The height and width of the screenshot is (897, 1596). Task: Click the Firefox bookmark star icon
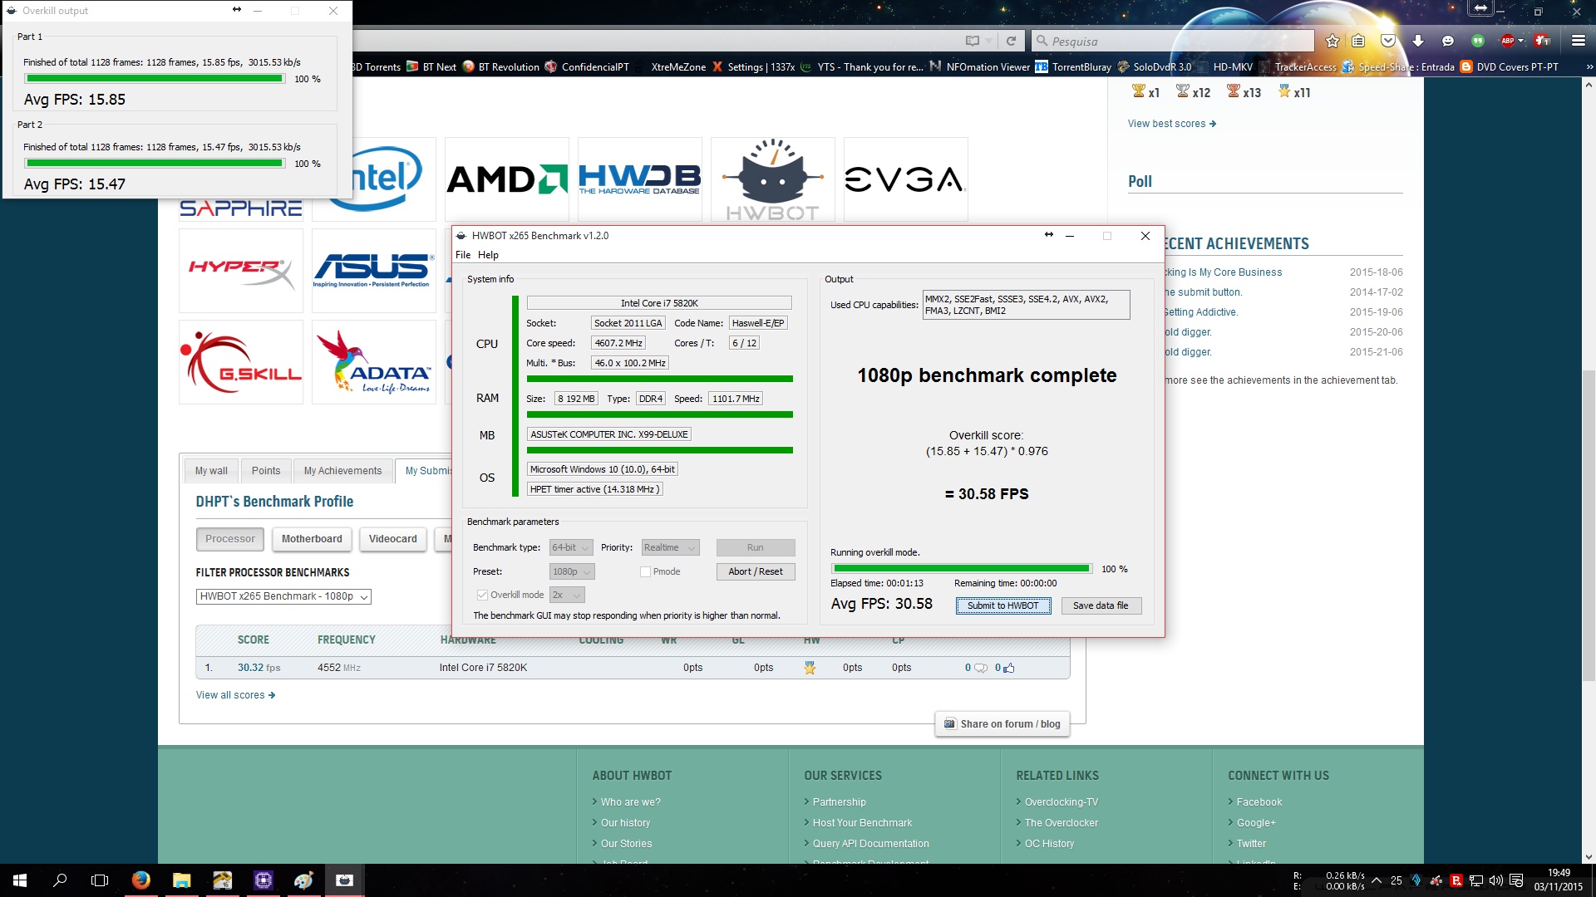1332,41
